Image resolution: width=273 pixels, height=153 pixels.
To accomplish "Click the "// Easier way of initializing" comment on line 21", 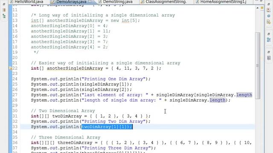I will [105, 63].
